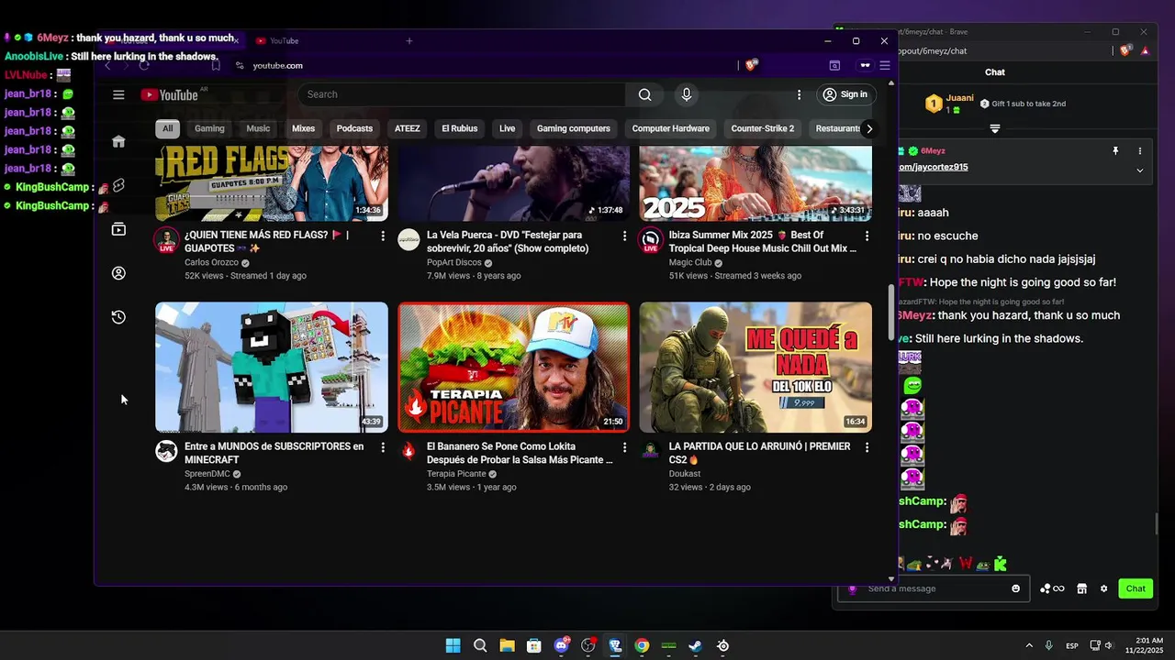Visit the PopArt Discos channel link
This screenshot has width=1175, height=660.
[x=453, y=262]
